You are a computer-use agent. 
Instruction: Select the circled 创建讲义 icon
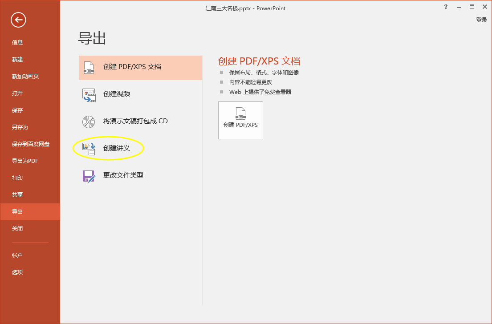[x=89, y=148]
